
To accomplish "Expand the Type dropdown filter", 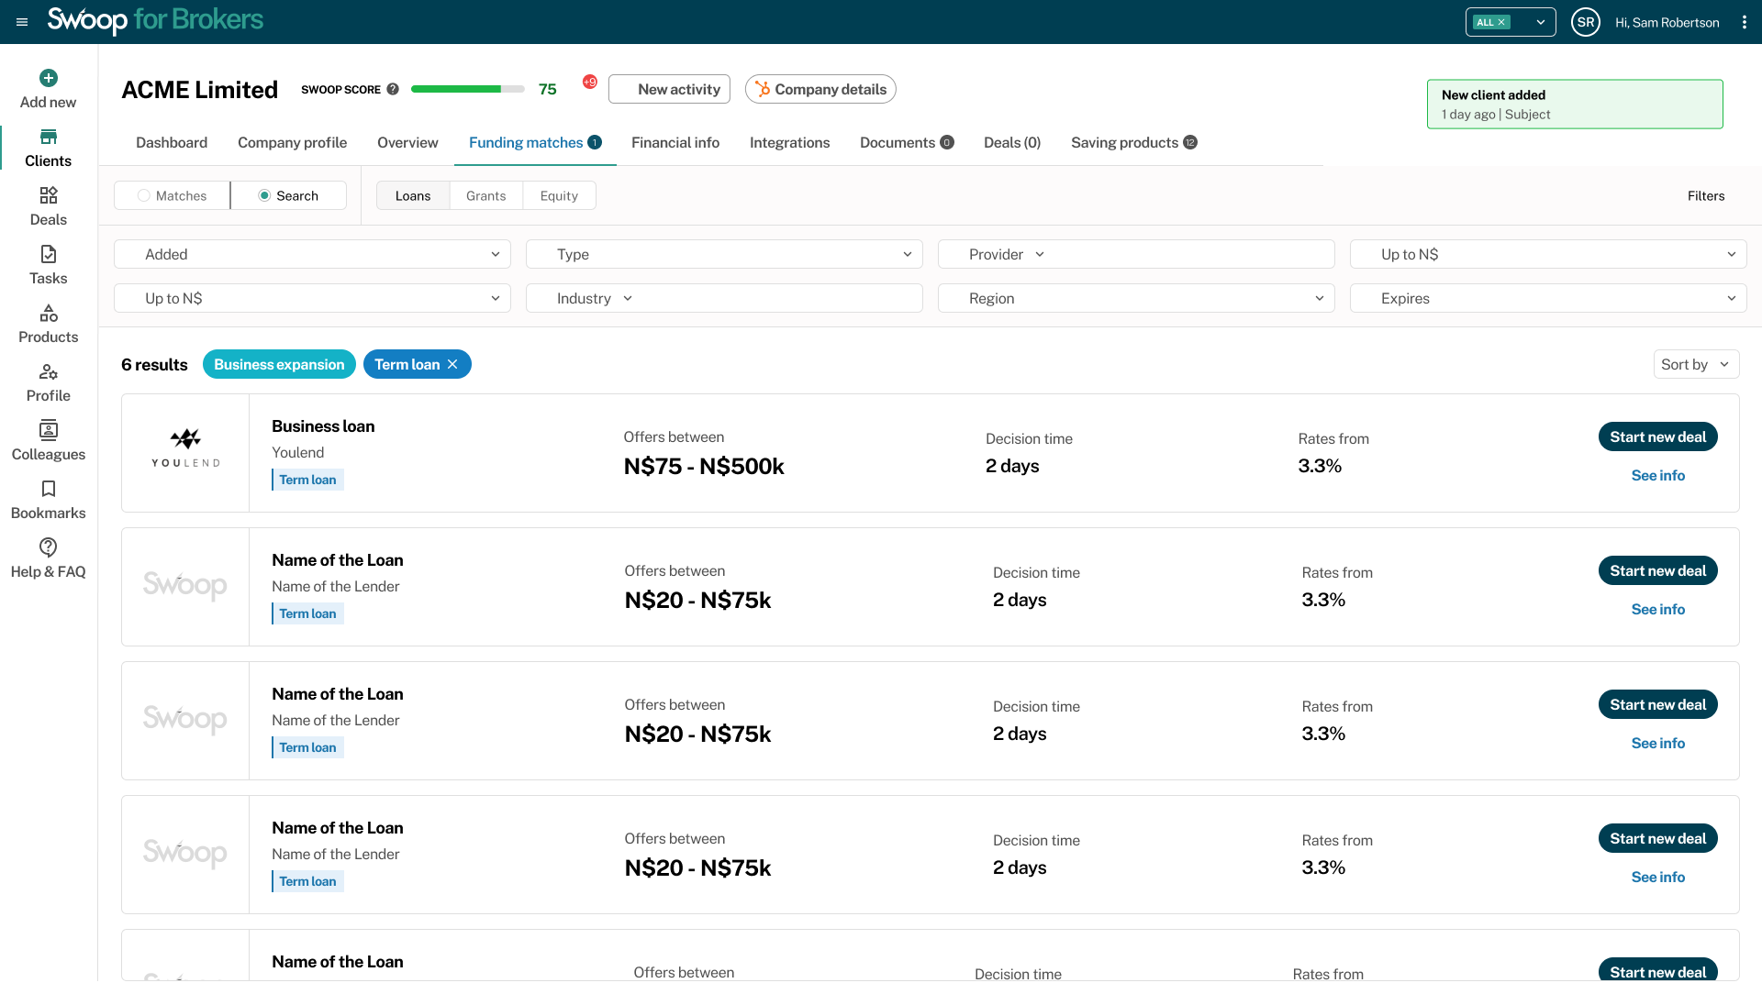I will tap(724, 254).
